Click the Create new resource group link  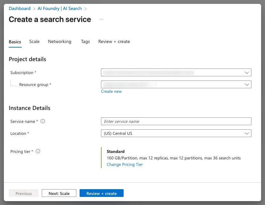coord(111,92)
